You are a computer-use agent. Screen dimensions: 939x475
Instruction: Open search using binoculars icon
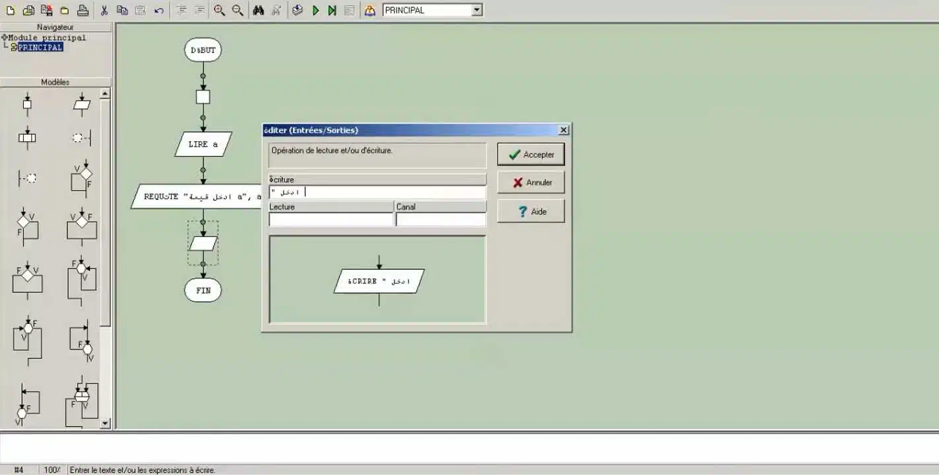pyautogui.click(x=259, y=10)
